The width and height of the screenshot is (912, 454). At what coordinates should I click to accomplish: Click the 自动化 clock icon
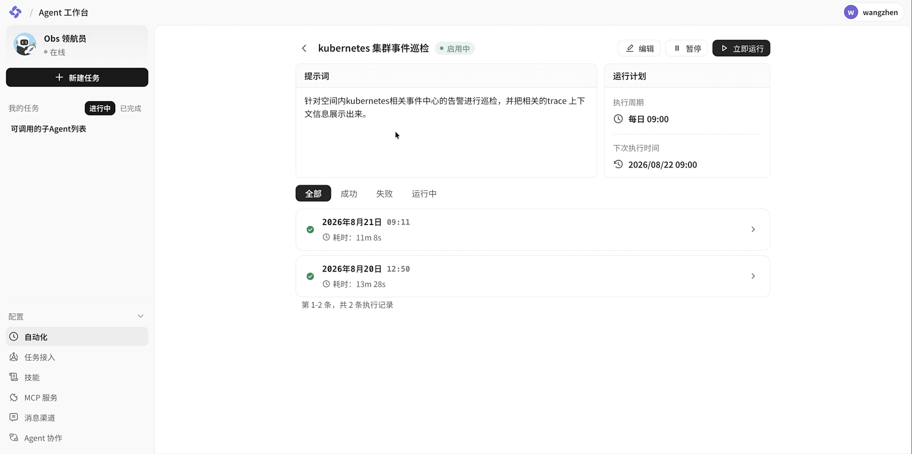coord(14,336)
